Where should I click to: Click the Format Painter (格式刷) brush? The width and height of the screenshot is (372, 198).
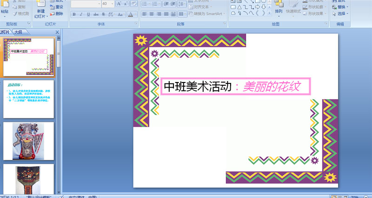pyautogui.click(x=15, y=14)
